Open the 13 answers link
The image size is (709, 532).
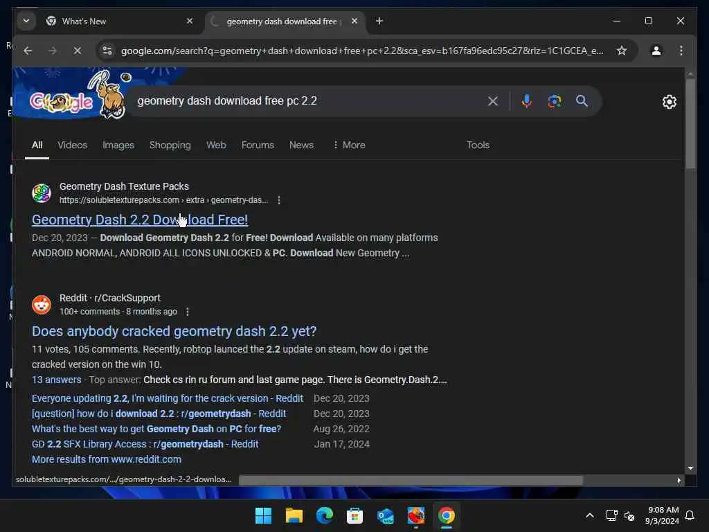click(57, 380)
